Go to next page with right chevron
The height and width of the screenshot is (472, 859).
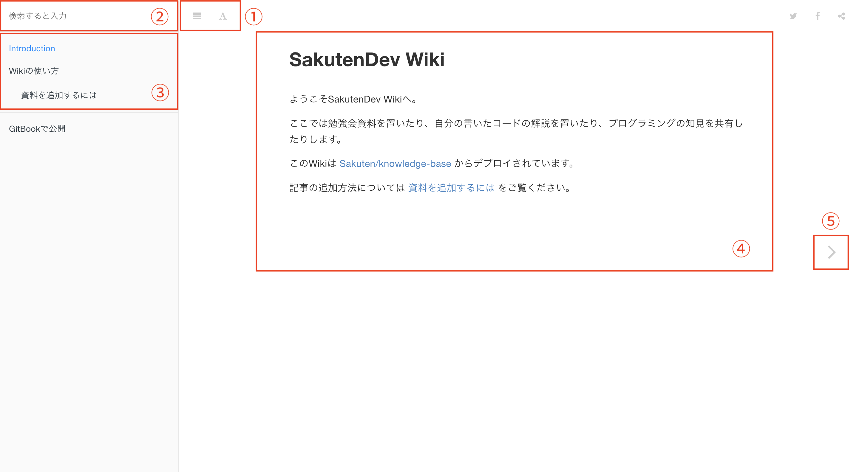pyautogui.click(x=831, y=252)
